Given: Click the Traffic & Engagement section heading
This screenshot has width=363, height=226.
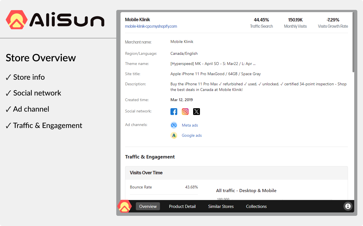Looking at the screenshot, I should pos(150,157).
